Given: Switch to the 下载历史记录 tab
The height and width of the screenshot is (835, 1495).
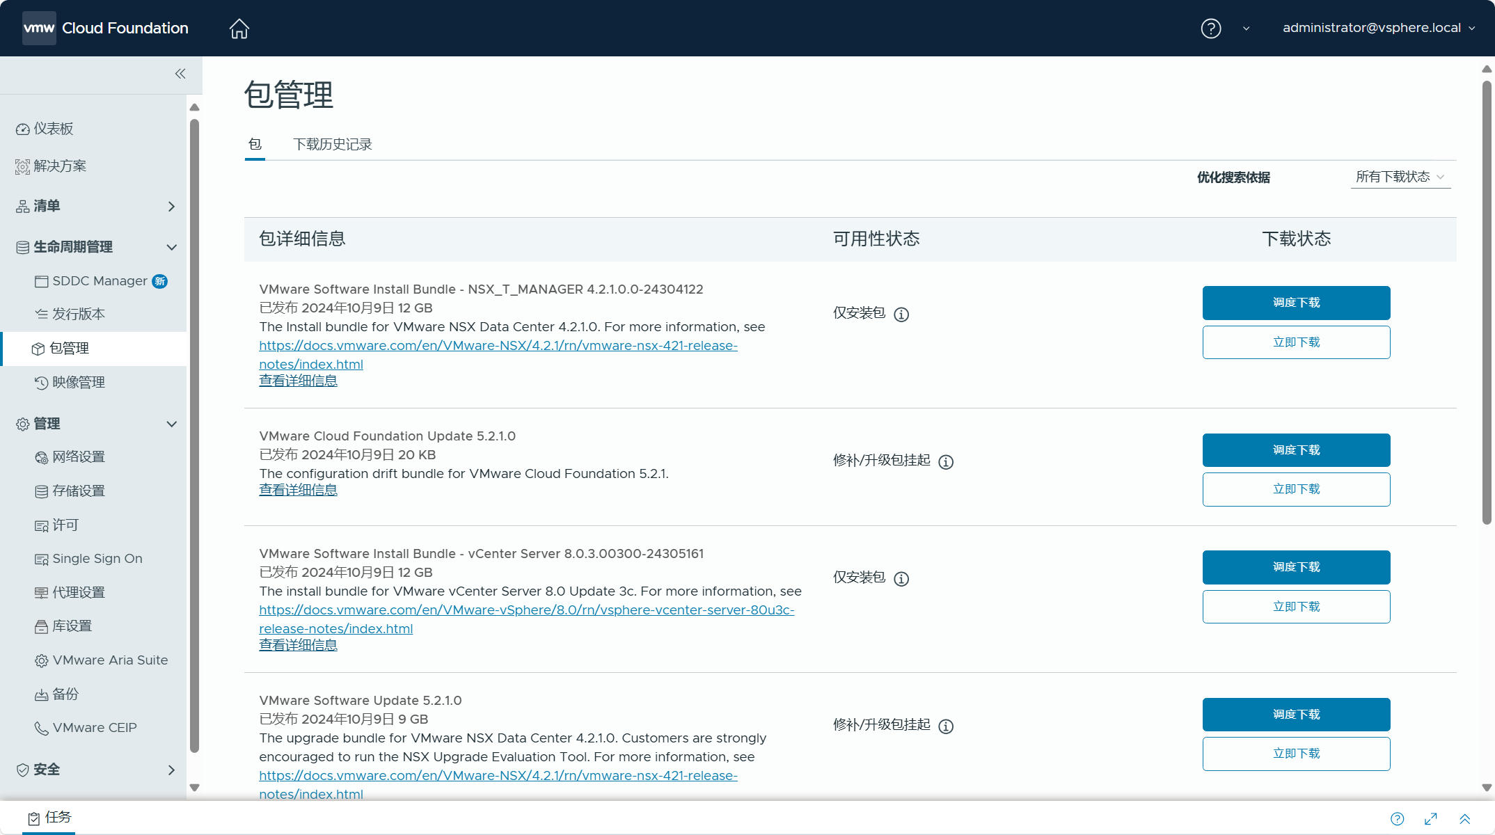Looking at the screenshot, I should 332,145.
